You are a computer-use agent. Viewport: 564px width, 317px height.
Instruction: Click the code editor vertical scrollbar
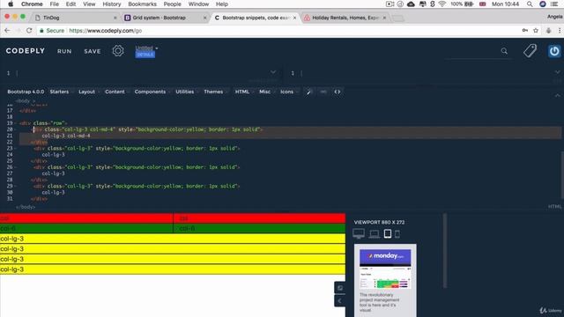point(562,174)
